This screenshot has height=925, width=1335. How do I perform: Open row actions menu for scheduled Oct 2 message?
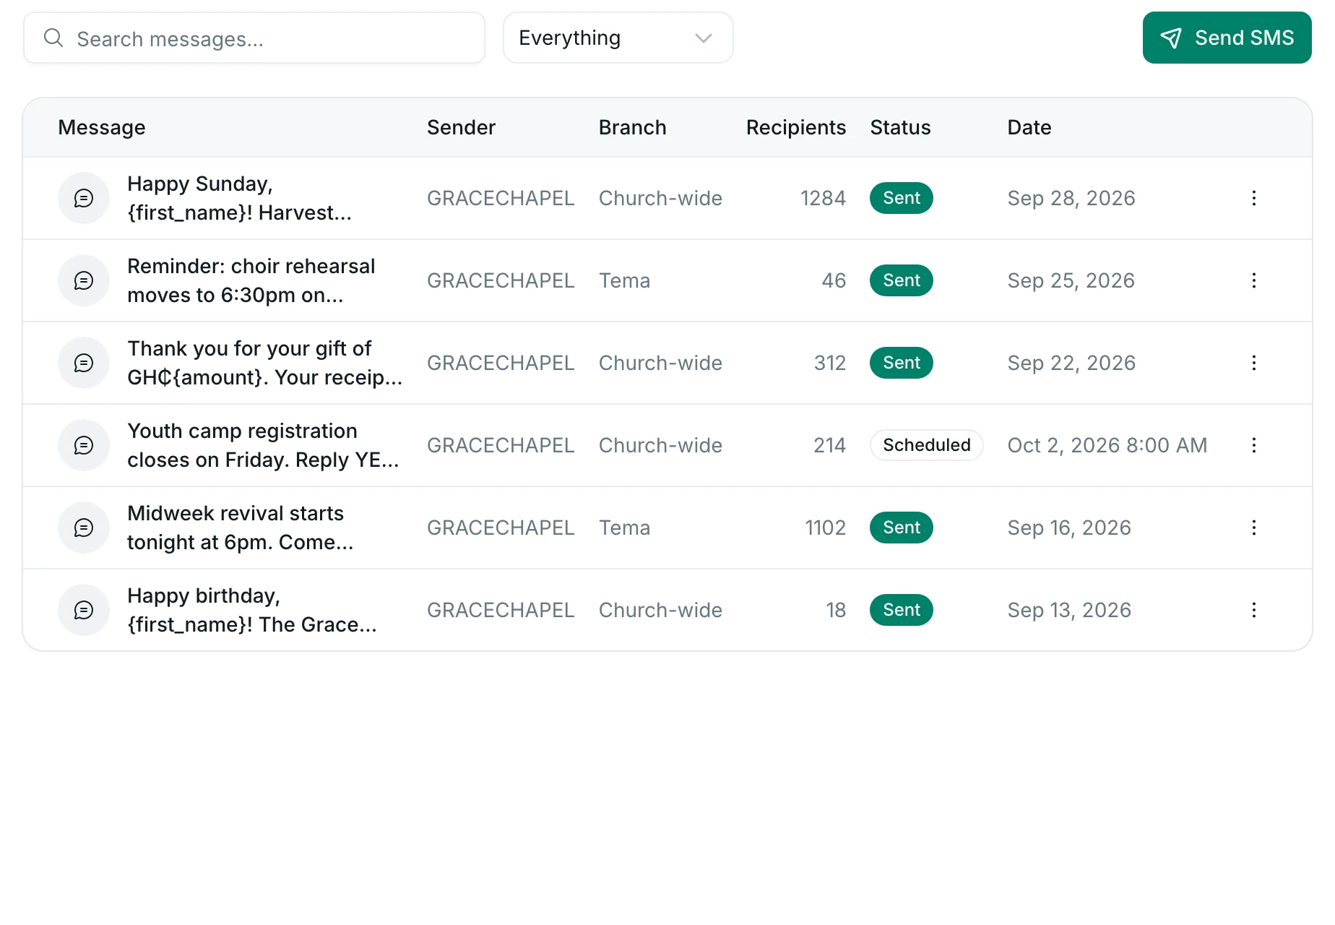tap(1254, 445)
